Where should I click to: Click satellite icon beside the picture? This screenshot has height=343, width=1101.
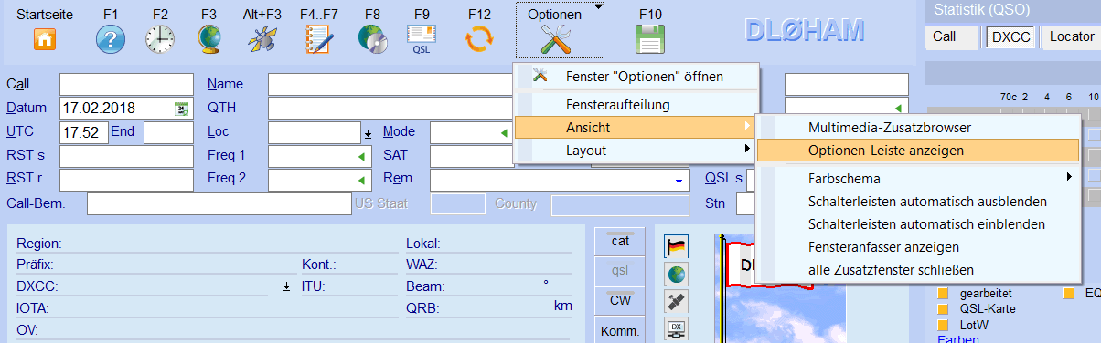pos(677,301)
